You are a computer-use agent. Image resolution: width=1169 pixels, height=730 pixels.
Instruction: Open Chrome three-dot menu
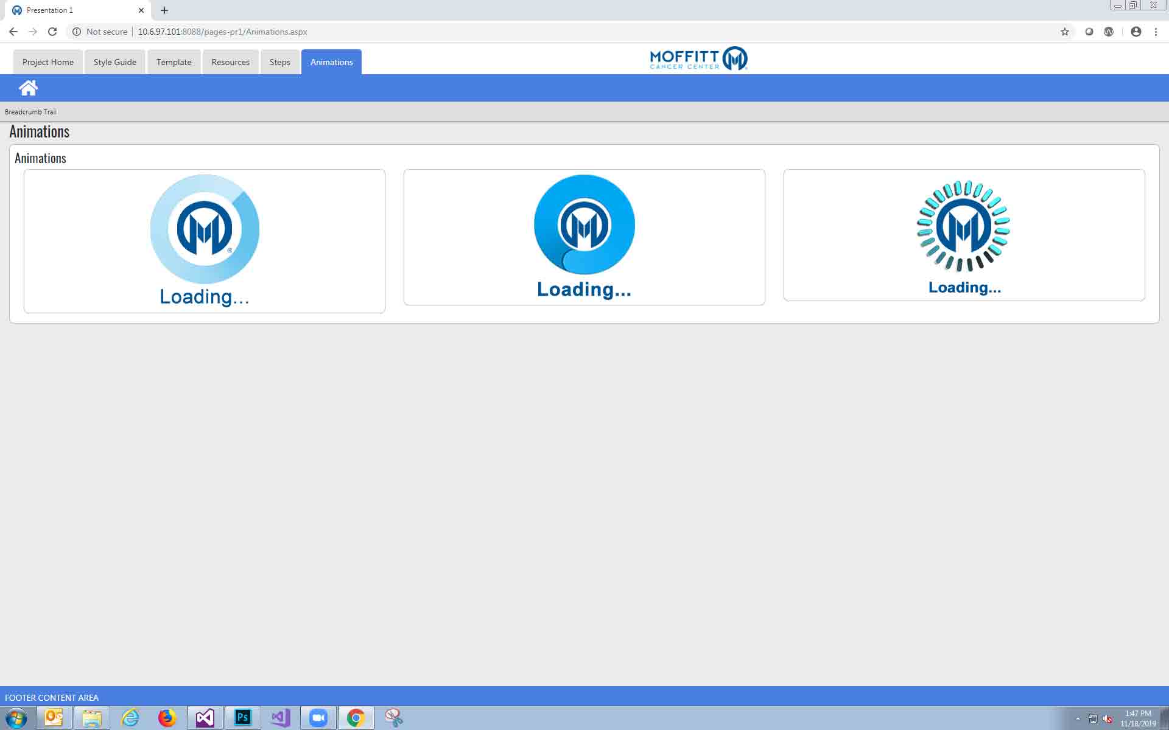pos(1156,32)
